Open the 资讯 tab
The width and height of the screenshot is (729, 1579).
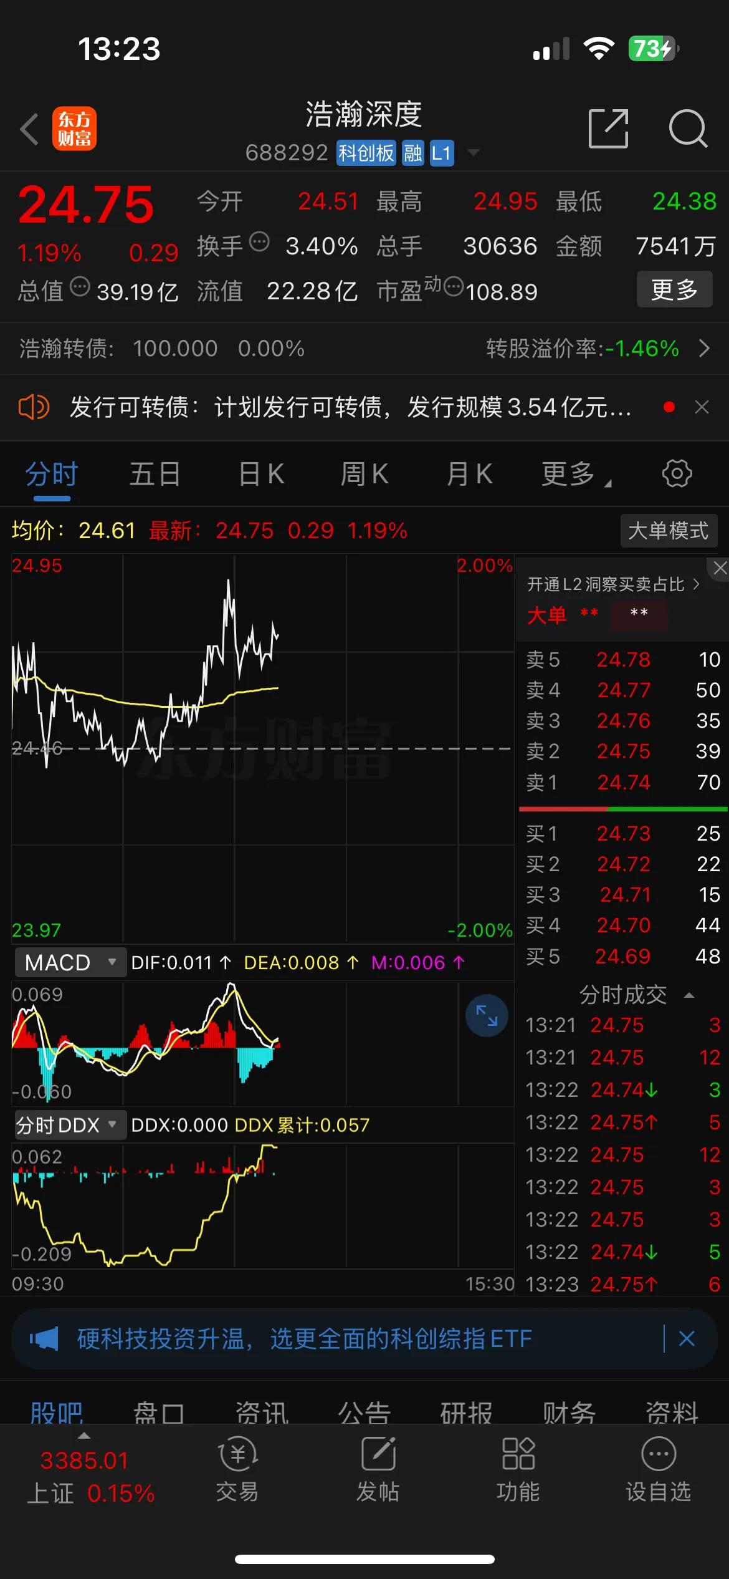tap(262, 1412)
